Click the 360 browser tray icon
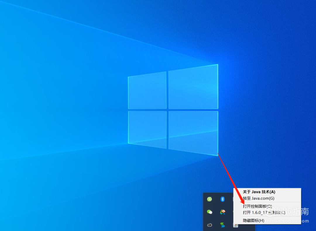This screenshot has height=231, width=316. [209, 199]
